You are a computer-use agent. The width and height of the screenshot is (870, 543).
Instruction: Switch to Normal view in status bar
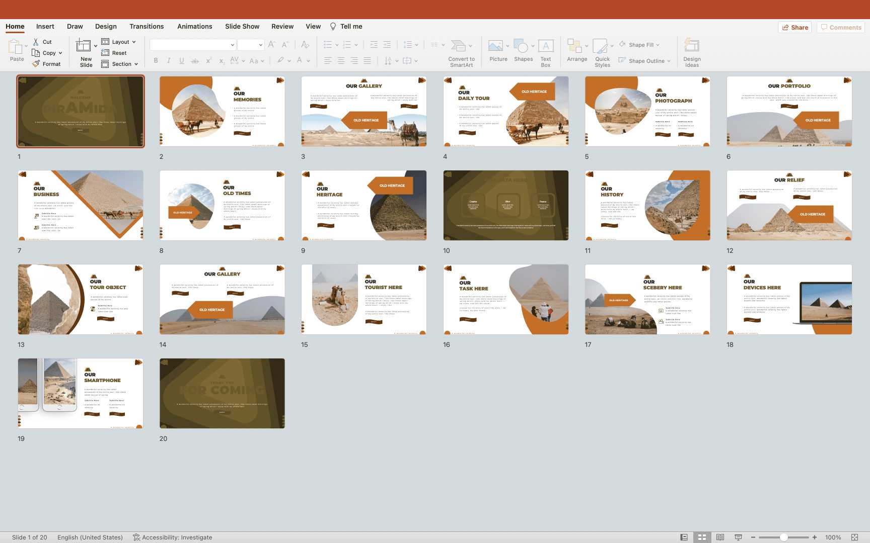pos(684,537)
